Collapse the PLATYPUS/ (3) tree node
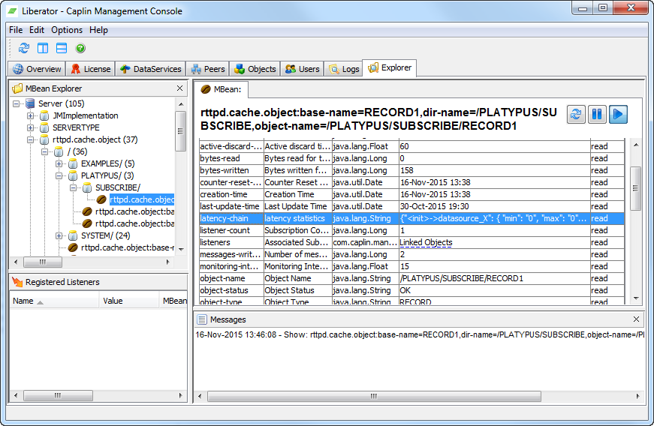Image resolution: width=654 pixels, height=426 pixels. pos(59,175)
